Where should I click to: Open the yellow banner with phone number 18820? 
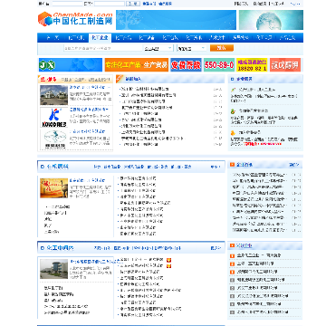pyautogui.click(x=252, y=65)
